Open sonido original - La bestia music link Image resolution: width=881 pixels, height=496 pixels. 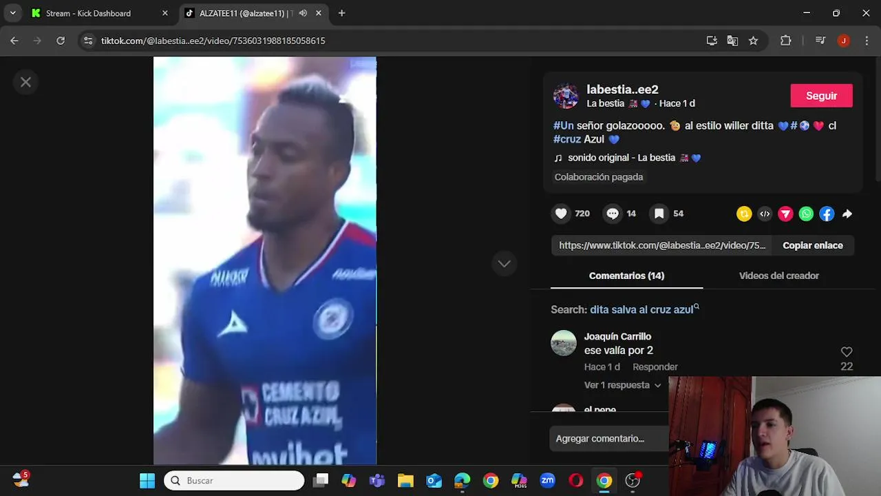point(628,158)
